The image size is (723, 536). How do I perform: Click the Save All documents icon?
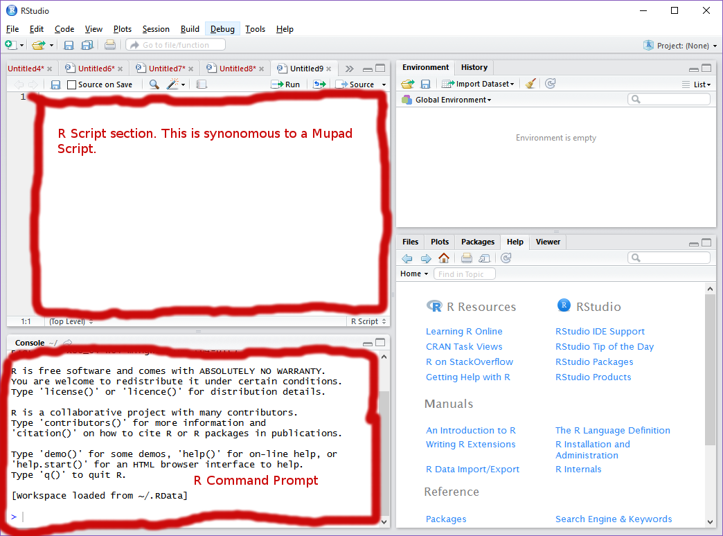click(87, 45)
